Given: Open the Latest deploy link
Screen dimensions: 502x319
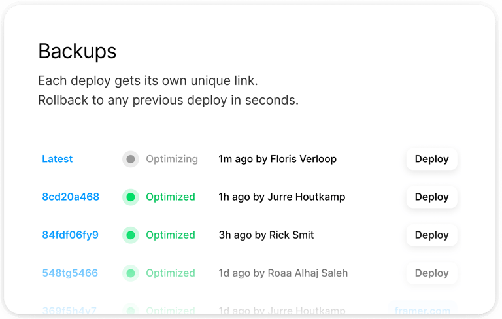Looking at the screenshot, I should click(58, 159).
